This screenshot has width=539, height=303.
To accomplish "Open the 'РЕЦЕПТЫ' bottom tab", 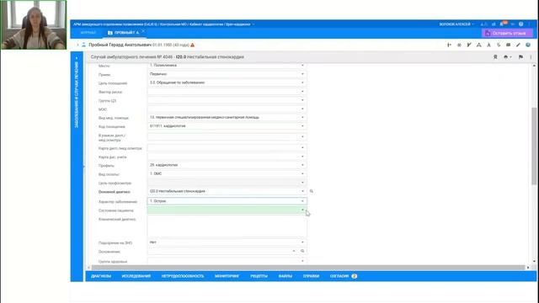I will coord(259,276).
